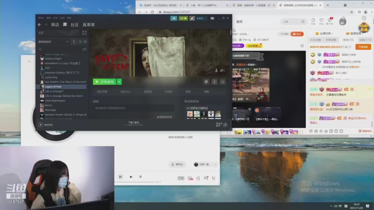Screen dimensions: 374x210
Task: Open the history clock icon on Douyu
Action: (313, 20)
